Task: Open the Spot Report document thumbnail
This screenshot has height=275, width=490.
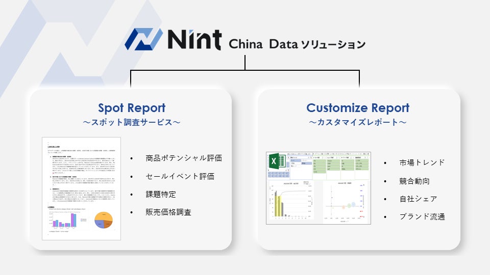Action: click(81, 188)
